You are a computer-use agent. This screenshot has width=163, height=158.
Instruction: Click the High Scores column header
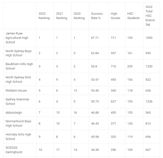point(115,16)
